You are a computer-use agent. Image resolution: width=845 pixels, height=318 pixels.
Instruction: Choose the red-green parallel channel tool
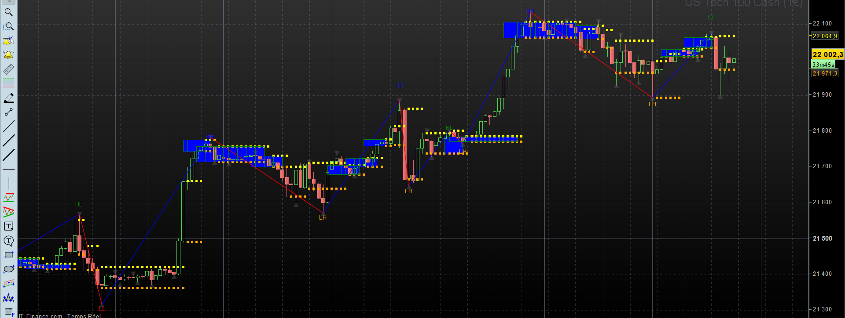(x=8, y=198)
